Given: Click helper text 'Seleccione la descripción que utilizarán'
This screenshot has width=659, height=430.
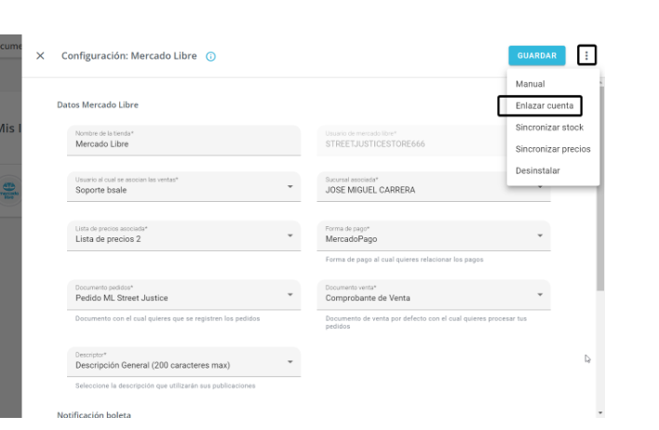Looking at the screenshot, I should click(x=165, y=385).
